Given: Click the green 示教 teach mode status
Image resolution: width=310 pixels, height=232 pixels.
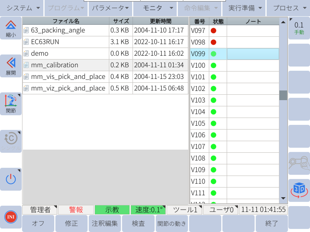Looking at the screenshot, I should [112, 210].
